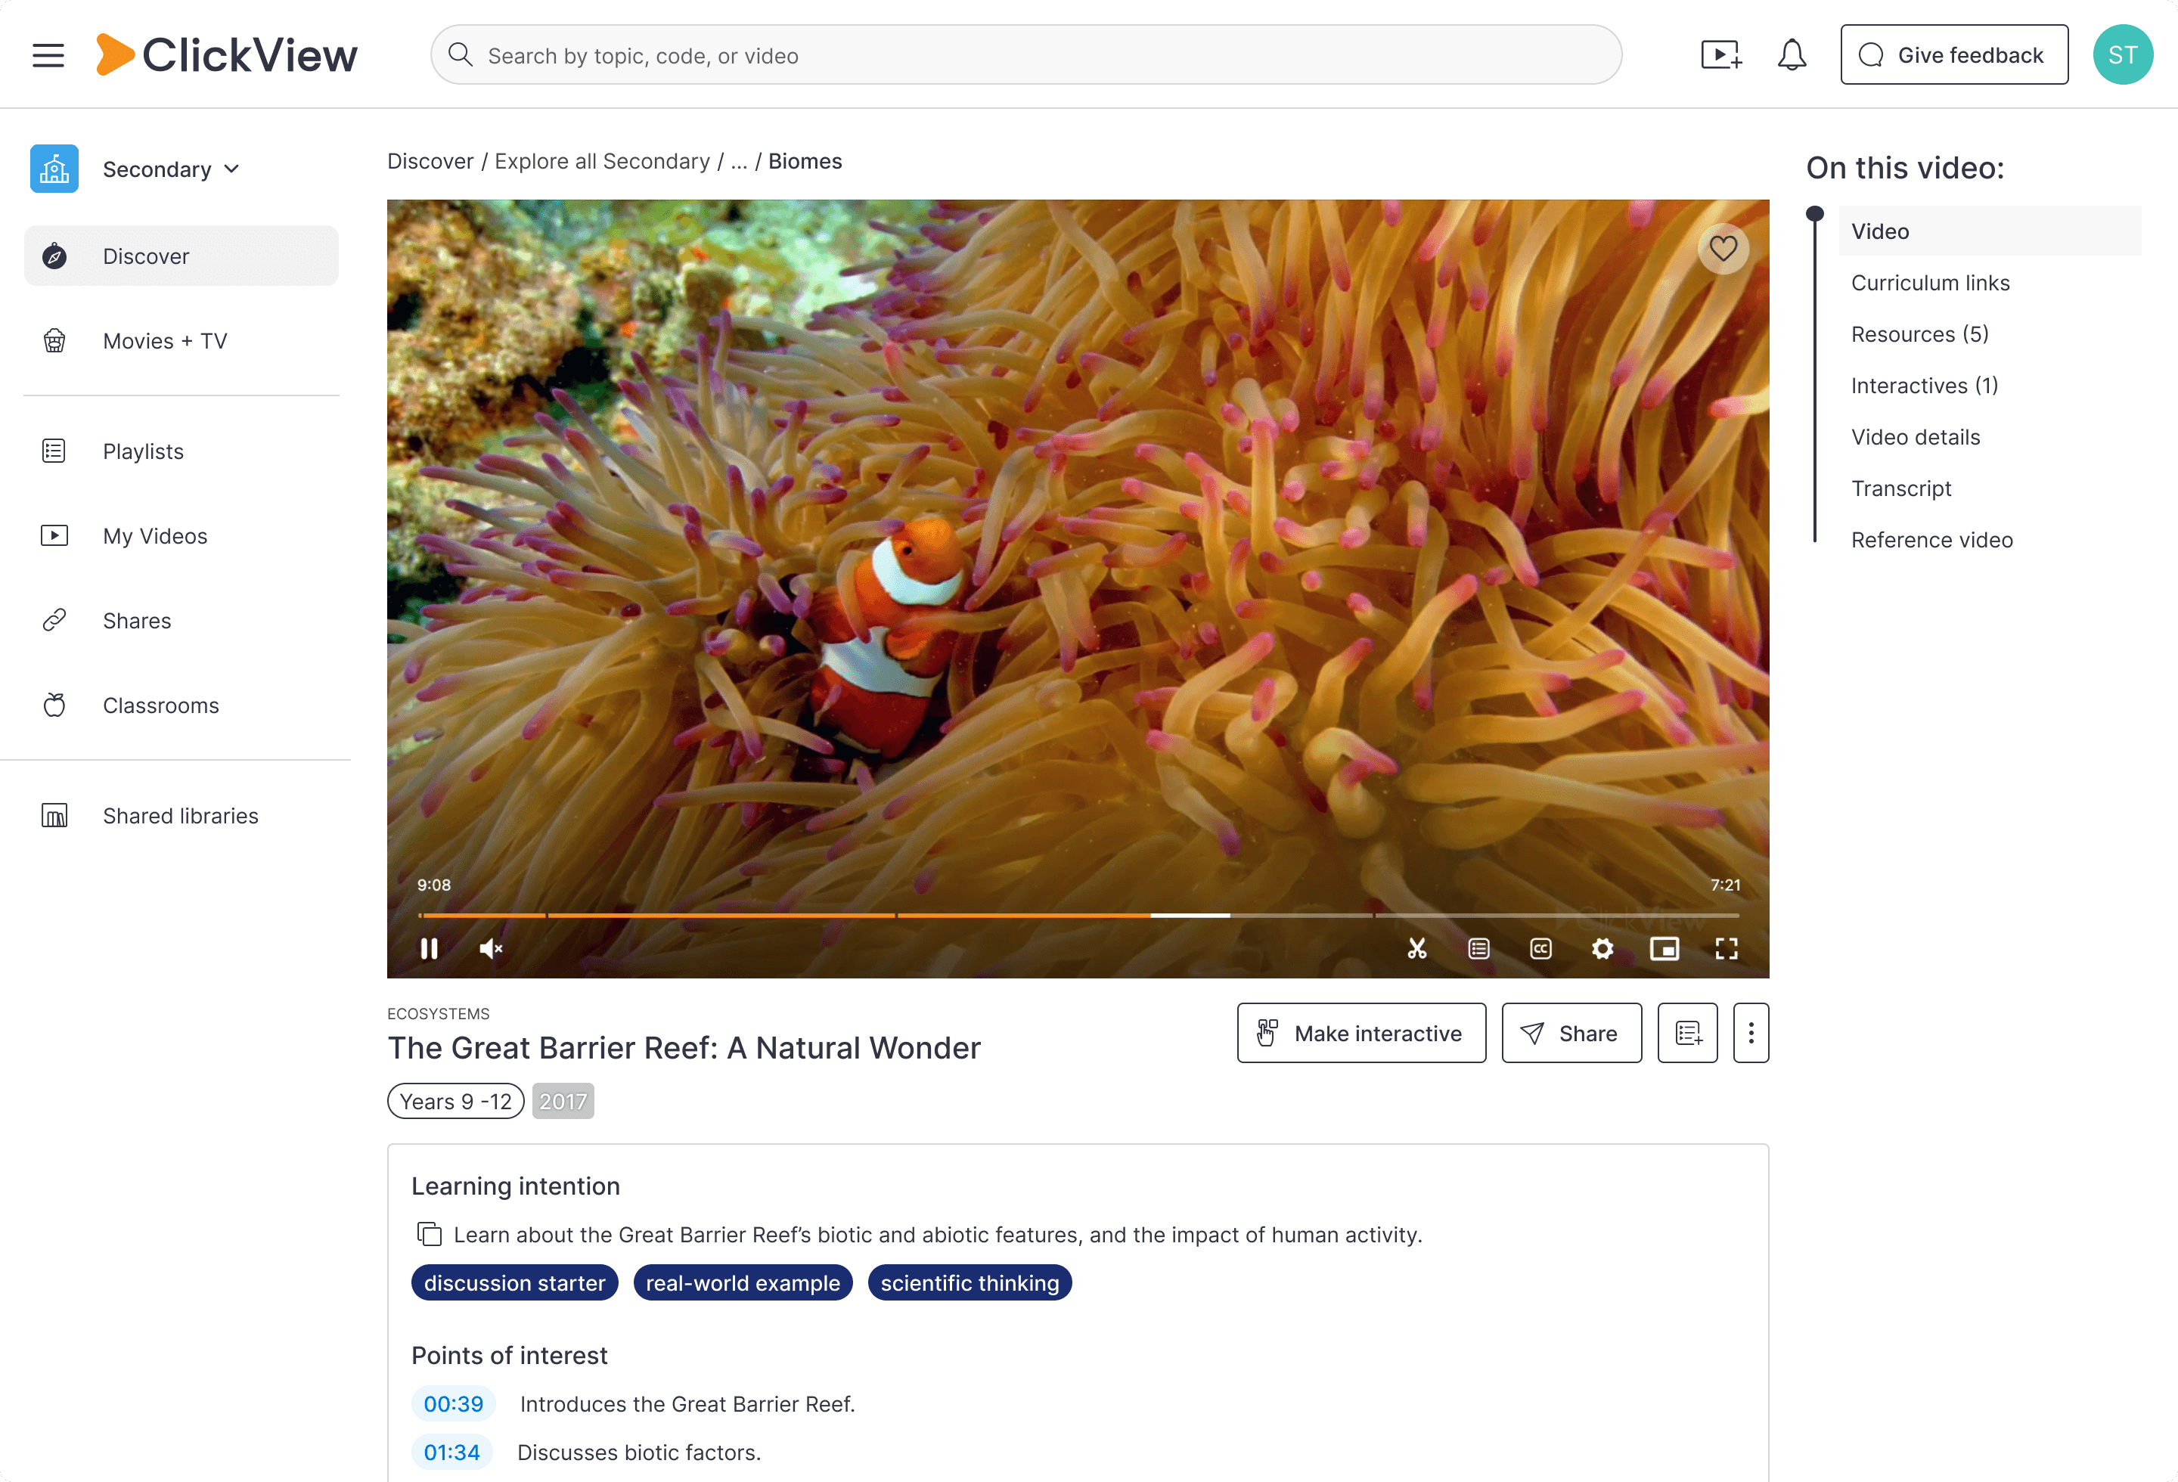
Task: Toggle closed captions in player
Action: (x=1540, y=949)
